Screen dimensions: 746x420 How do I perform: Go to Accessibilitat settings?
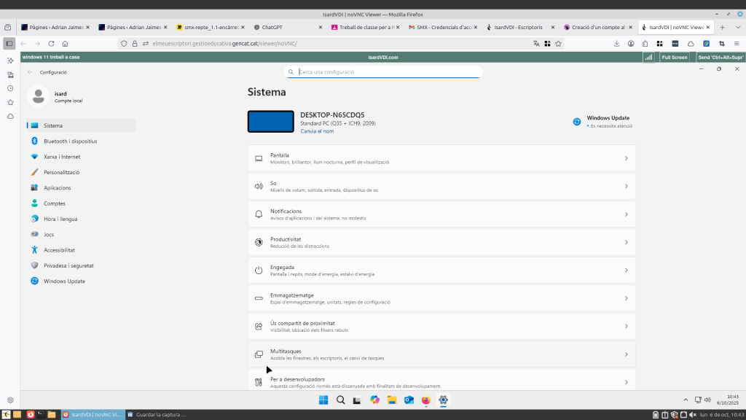[58, 250]
